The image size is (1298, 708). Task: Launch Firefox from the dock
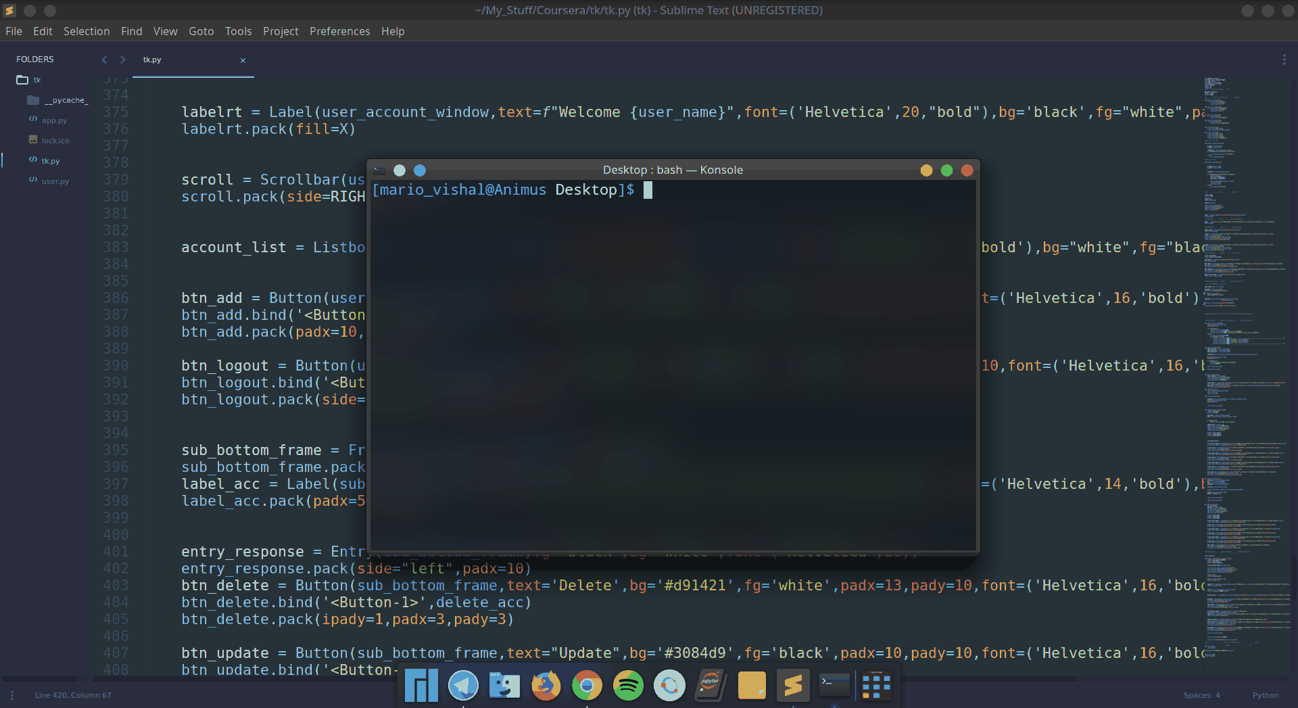(x=546, y=686)
